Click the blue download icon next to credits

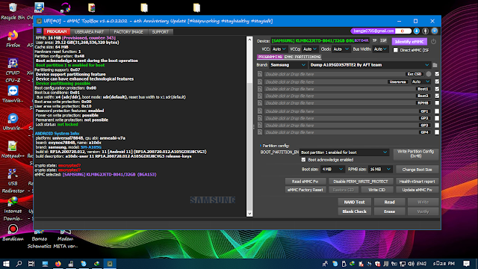pyautogui.click(x=417, y=31)
